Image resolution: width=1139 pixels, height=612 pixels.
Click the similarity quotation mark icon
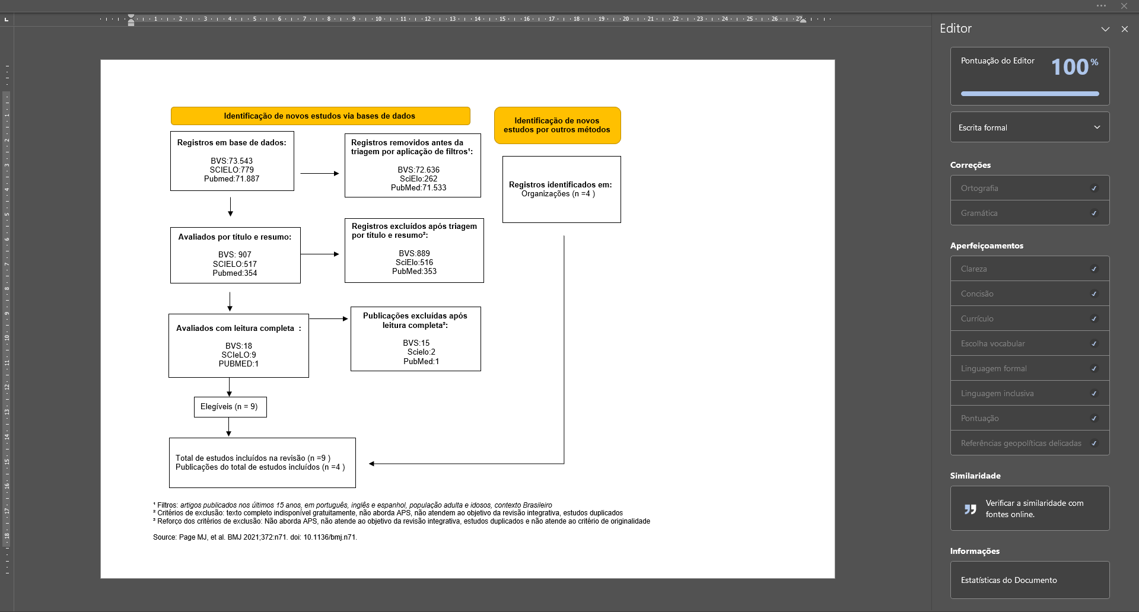click(970, 509)
